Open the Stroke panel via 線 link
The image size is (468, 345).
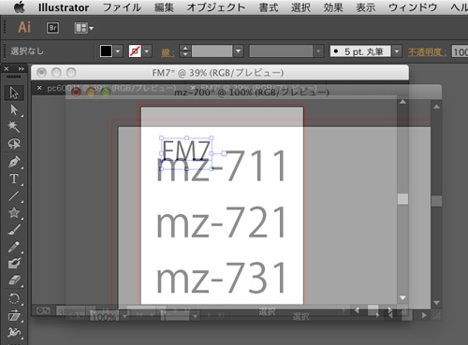coord(168,51)
